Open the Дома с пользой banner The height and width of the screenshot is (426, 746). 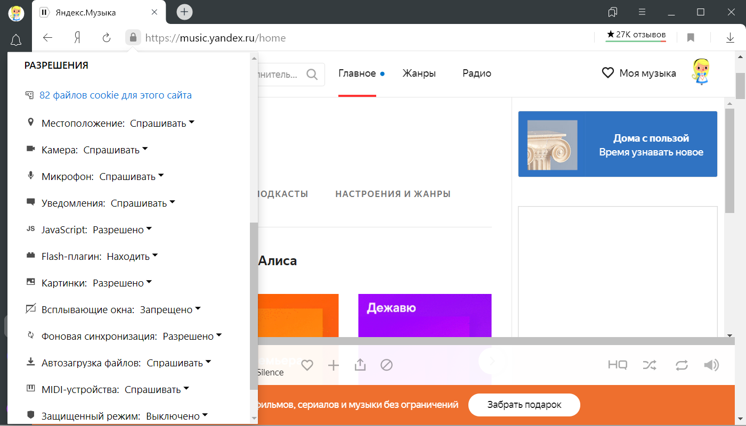coord(618,144)
